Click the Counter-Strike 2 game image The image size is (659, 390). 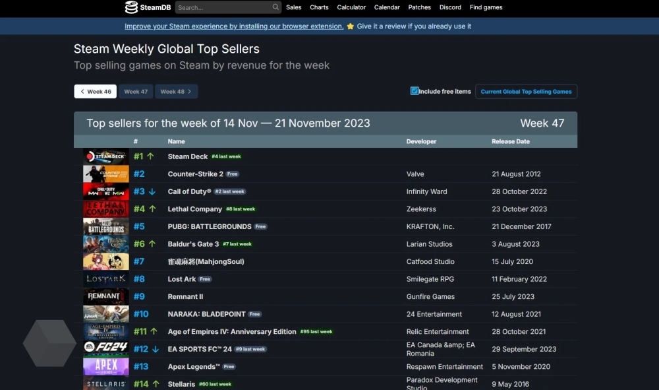tap(105, 174)
